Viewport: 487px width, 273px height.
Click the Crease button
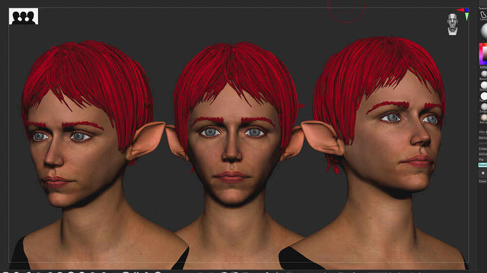point(483,149)
